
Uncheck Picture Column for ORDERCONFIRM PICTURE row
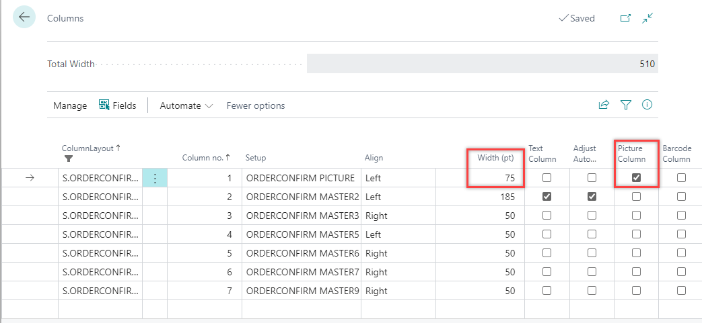pyautogui.click(x=636, y=178)
